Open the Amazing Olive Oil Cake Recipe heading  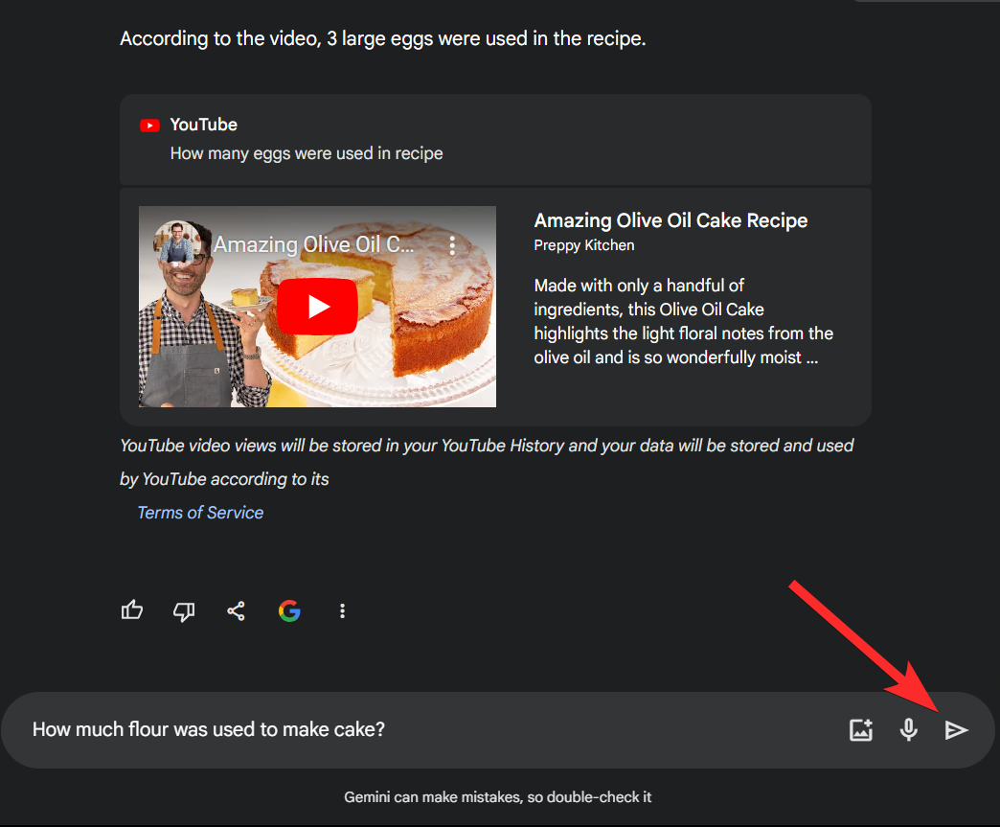click(670, 220)
